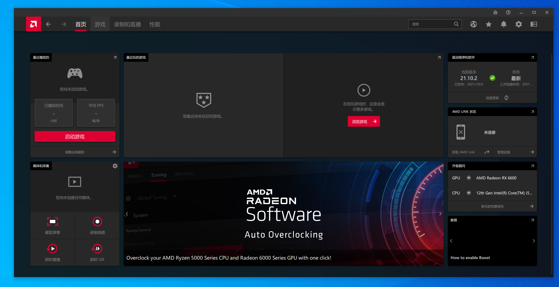The image size is (559, 287).
Task: Open the notifications bell
Action: click(x=504, y=24)
